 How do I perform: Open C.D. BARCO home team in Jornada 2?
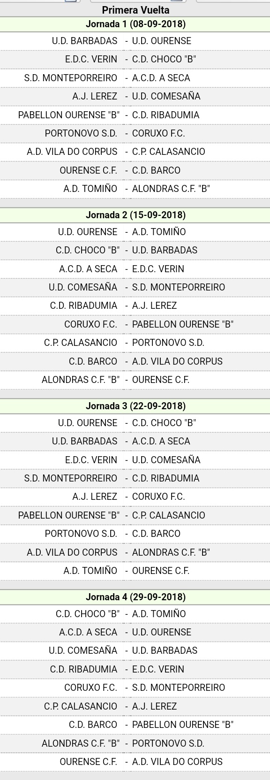point(93,361)
